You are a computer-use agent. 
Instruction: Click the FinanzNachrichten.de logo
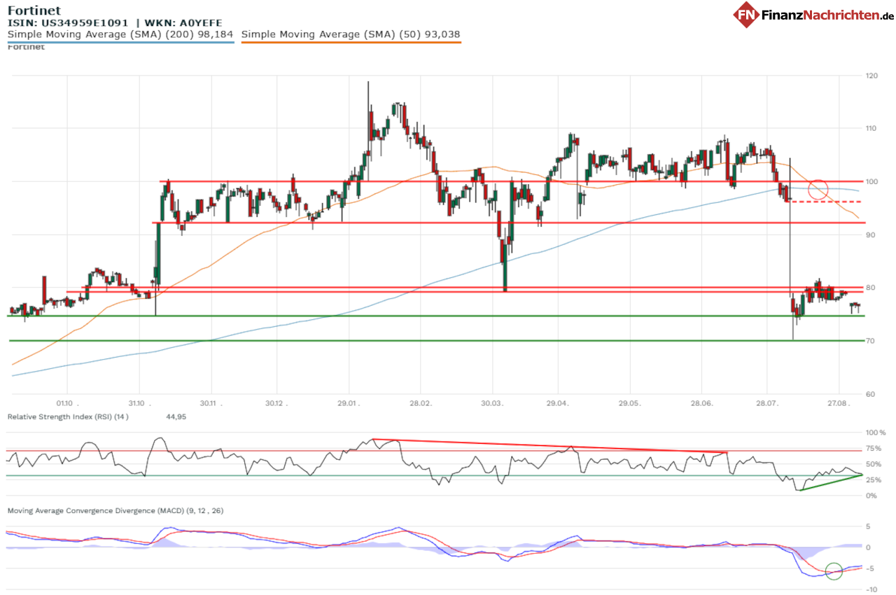[x=814, y=14]
